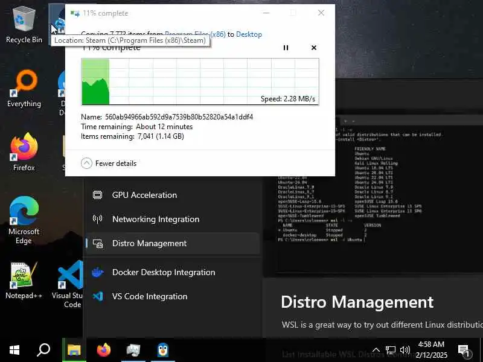Click the Distro Management icon

point(98,244)
